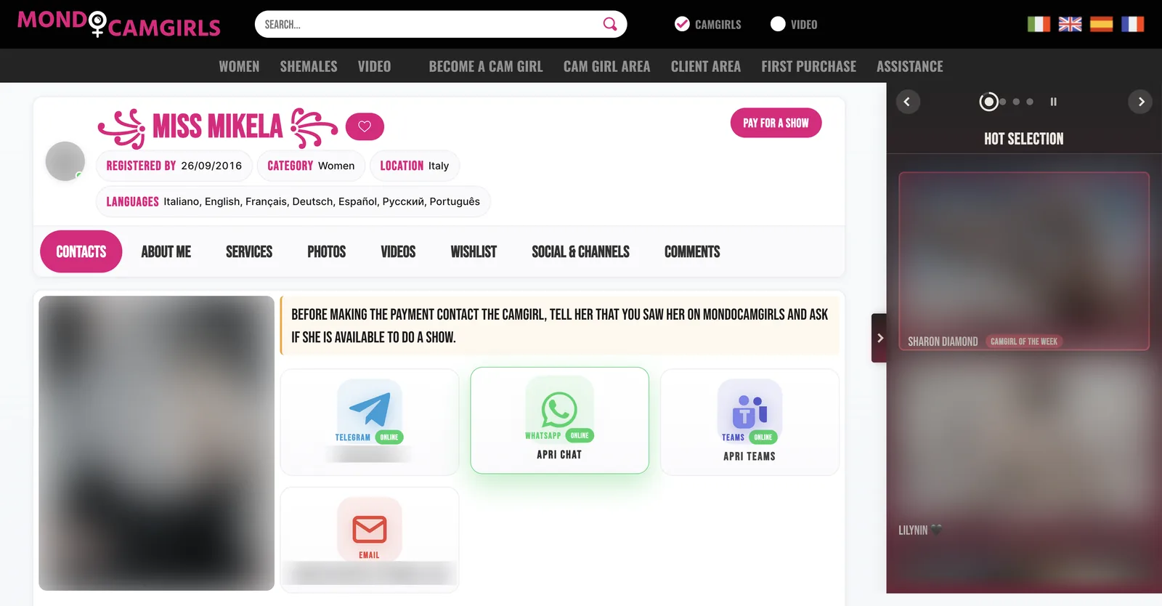Click the round profile avatar

coord(65,161)
